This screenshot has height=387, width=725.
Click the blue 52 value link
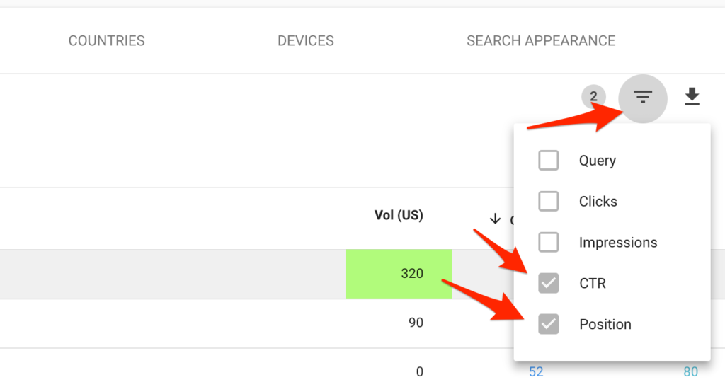(x=536, y=371)
